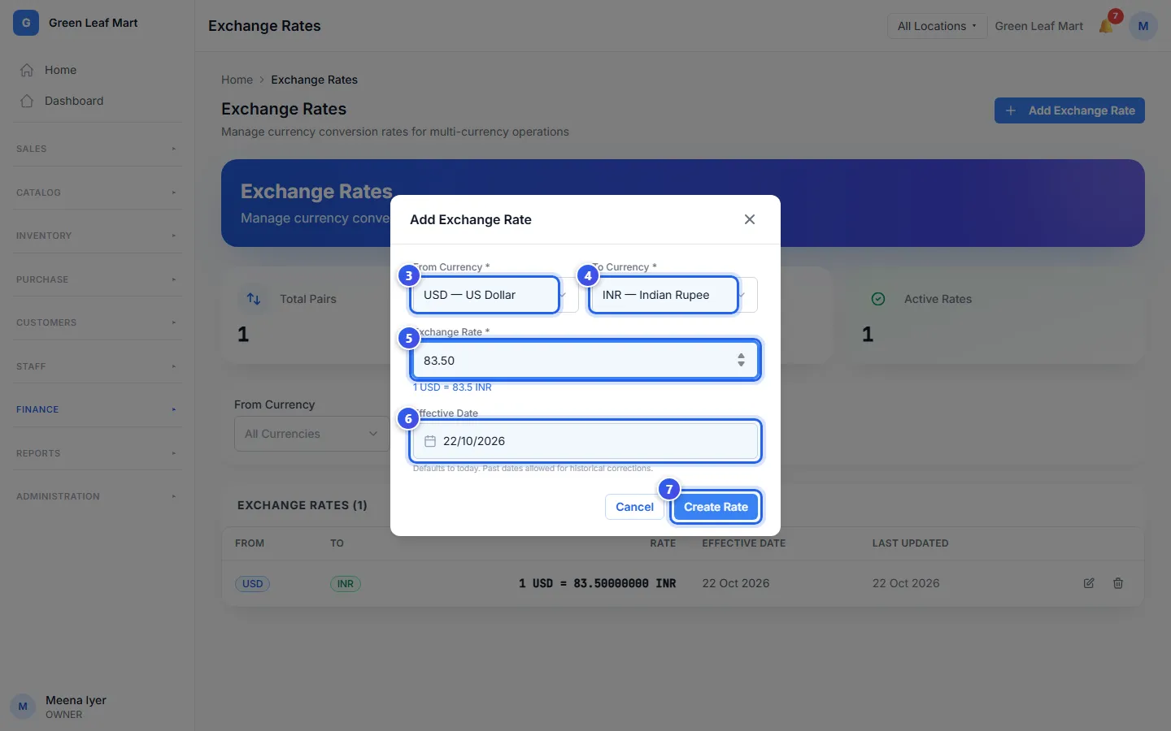Click the calendar icon in Effective Date
Viewport: 1171px width, 731px height.
click(430, 441)
